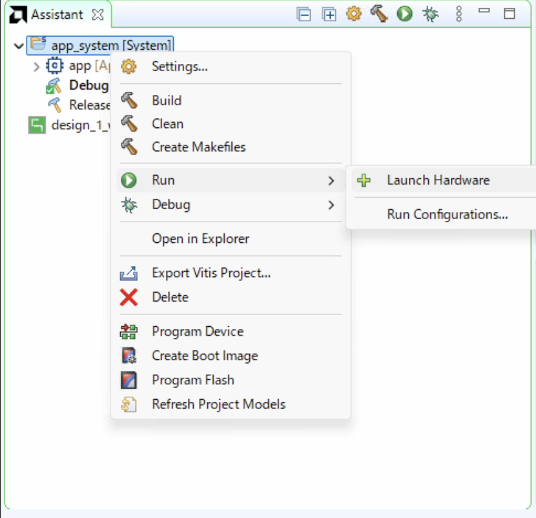The width and height of the screenshot is (536, 518).
Task: Select Export Vitis Project... entry
Action: [x=211, y=273]
